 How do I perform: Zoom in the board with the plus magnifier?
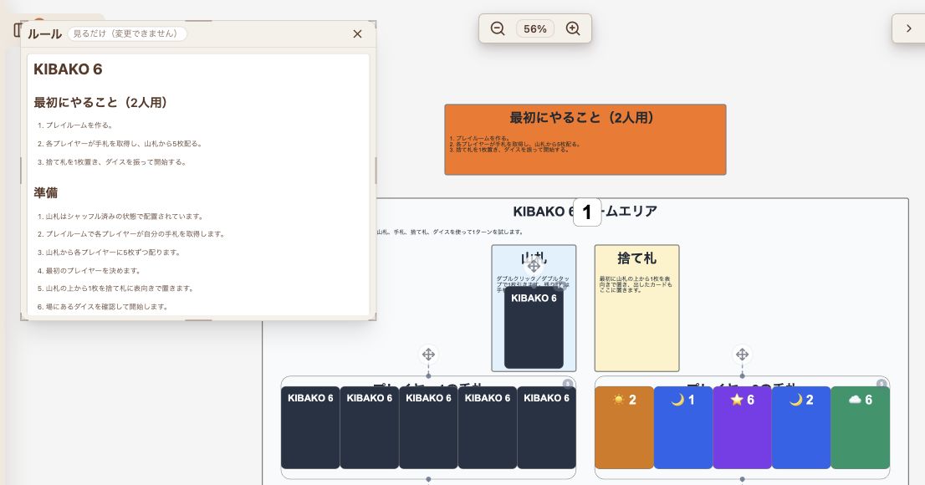coord(573,28)
